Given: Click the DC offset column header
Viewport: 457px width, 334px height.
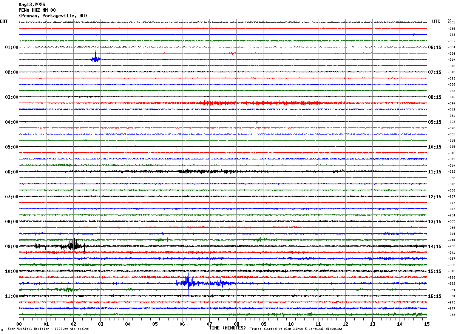Looking at the screenshot, I should [x=449, y=20].
